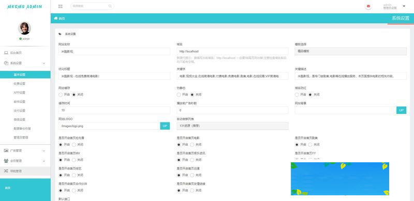Screen dimensions: 414x201
Task: Click the tag icon beside 系统设置 heading
Action: 60,34
